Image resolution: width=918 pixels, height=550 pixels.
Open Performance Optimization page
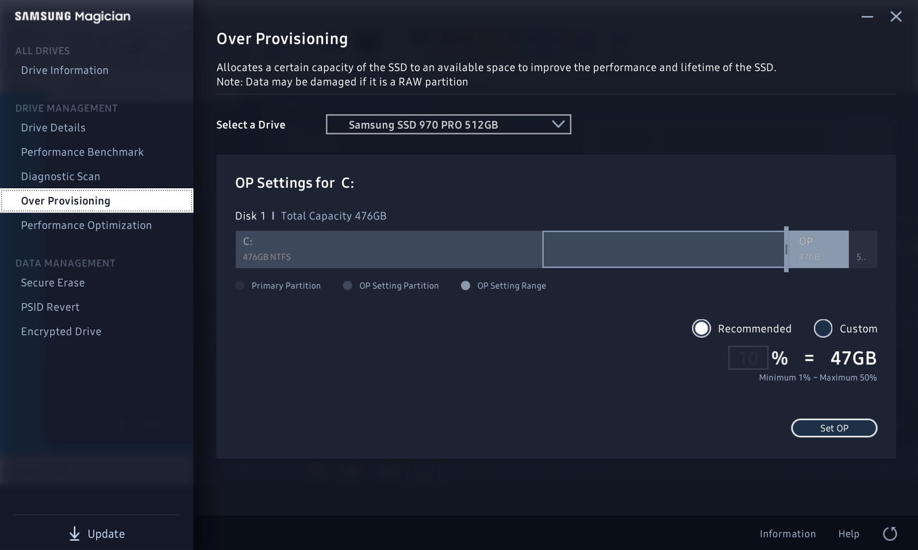click(86, 226)
